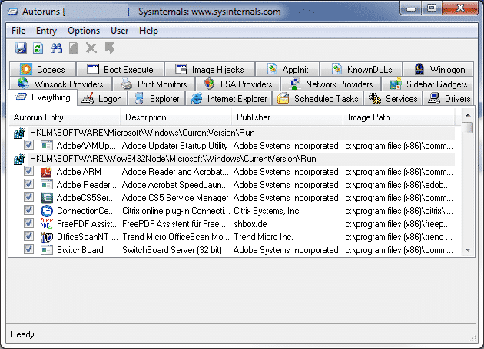Screen dimensions: 484x349
Task: Open the Entry menu
Action: tap(46, 31)
